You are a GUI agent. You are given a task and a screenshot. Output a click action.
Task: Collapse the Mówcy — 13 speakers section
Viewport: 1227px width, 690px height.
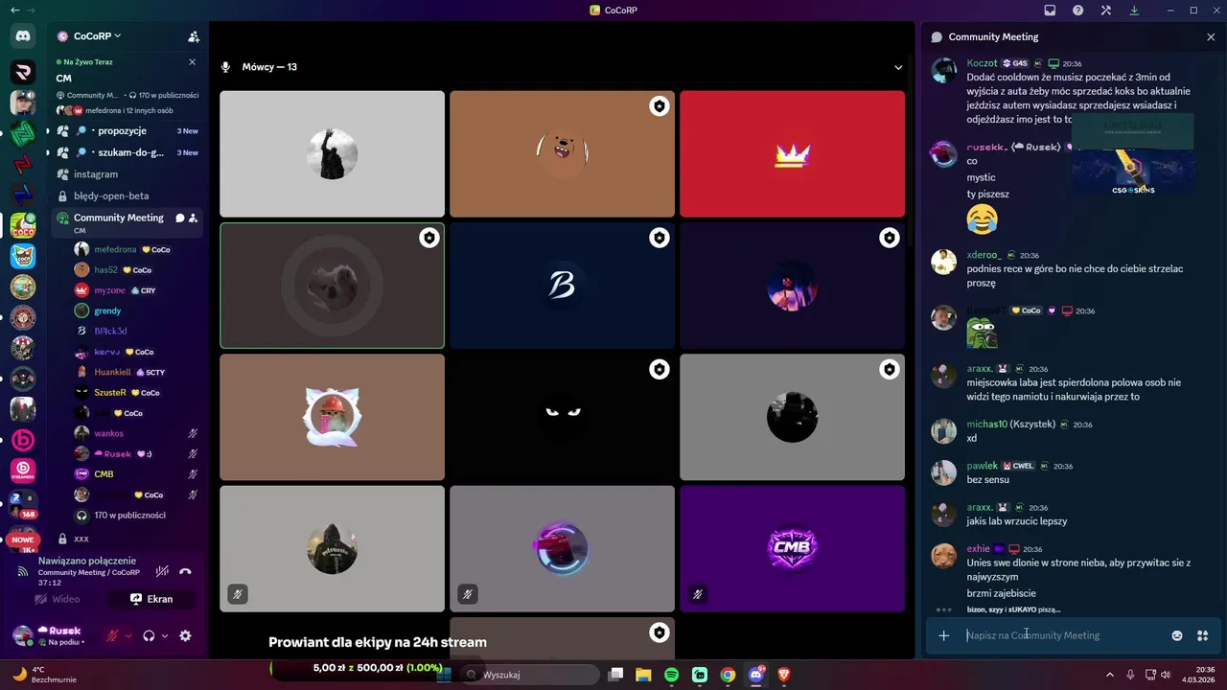[x=898, y=67]
